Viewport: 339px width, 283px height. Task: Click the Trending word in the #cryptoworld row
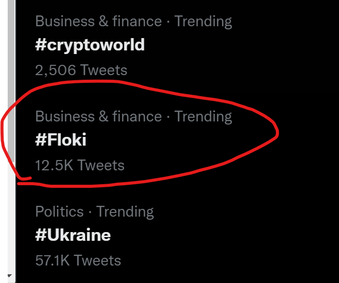[203, 22]
